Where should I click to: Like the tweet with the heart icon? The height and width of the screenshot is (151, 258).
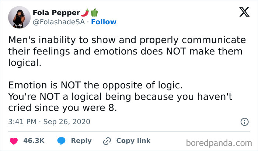[14, 141]
